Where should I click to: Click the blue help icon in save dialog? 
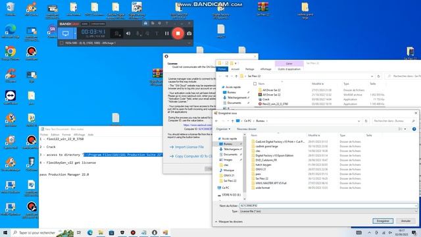point(414,129)
